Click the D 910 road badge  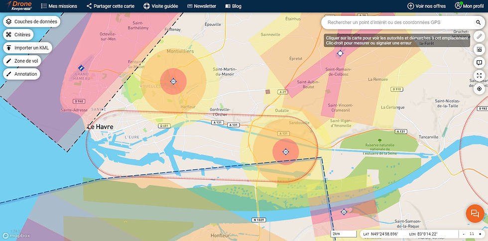coord(396,89)
